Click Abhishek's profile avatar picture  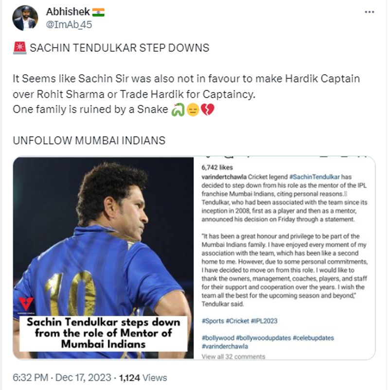25,18
